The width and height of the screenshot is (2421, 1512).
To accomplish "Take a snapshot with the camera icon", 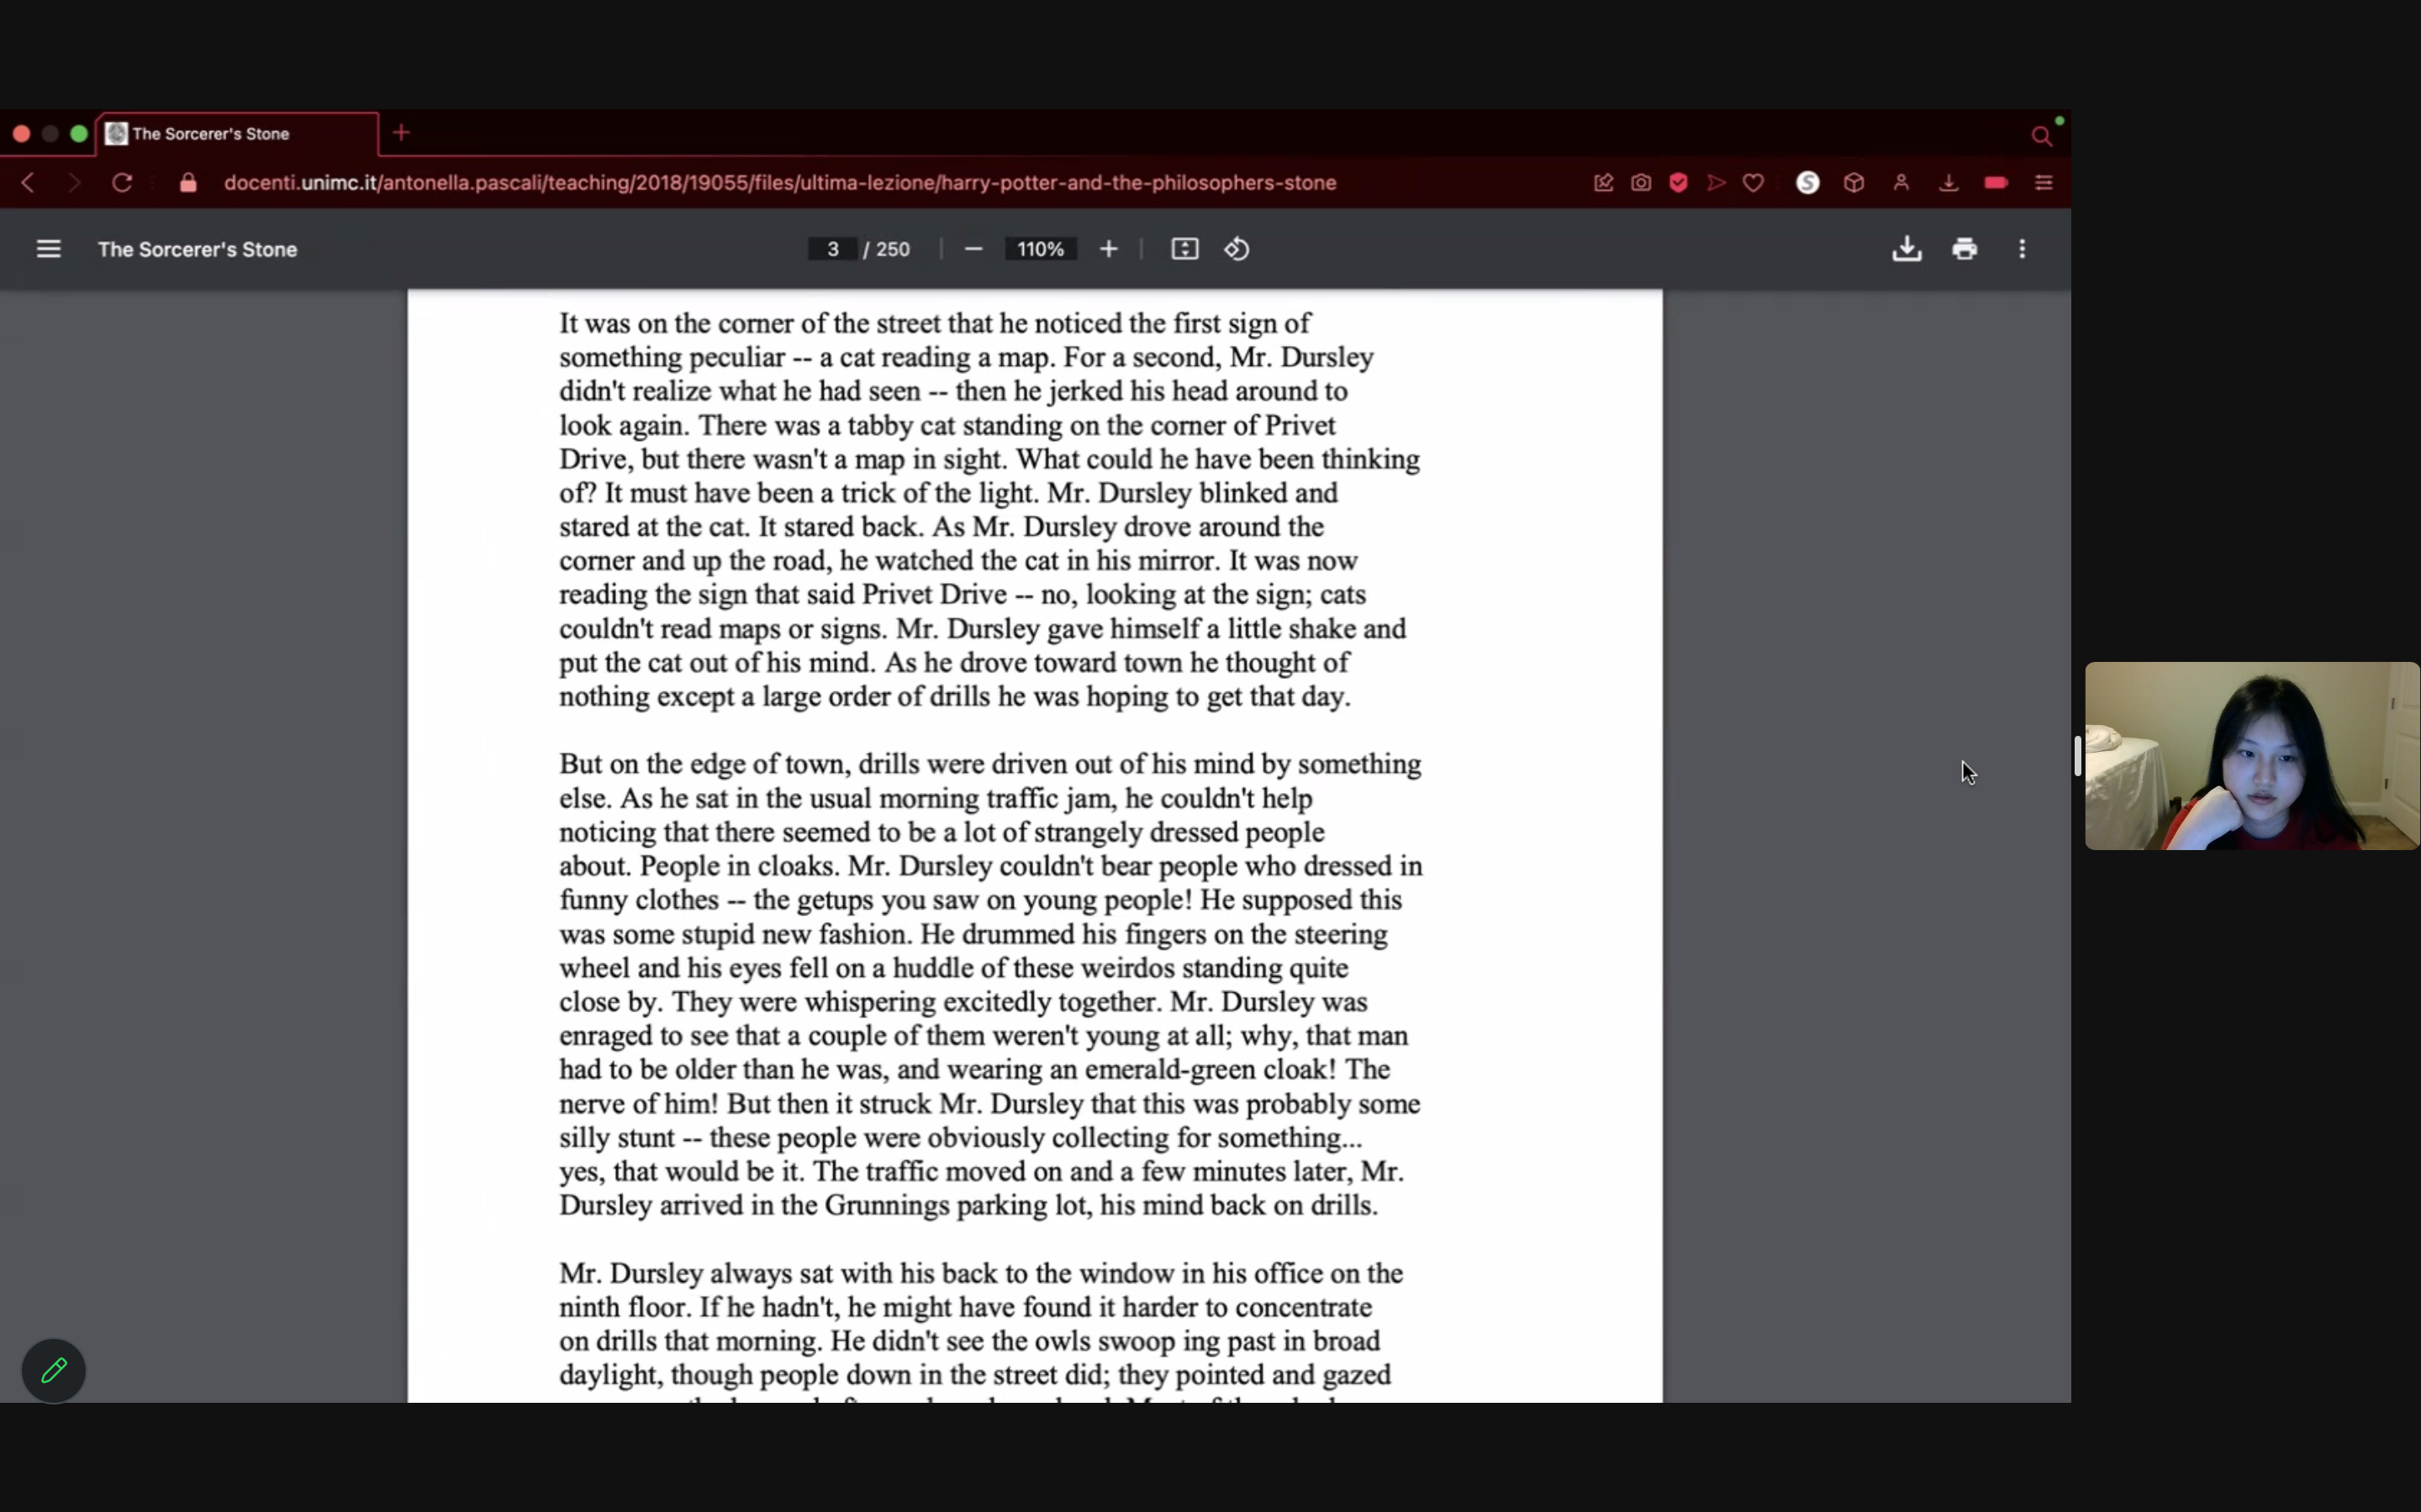I will pyautogui.click(x=1642, y=183).
